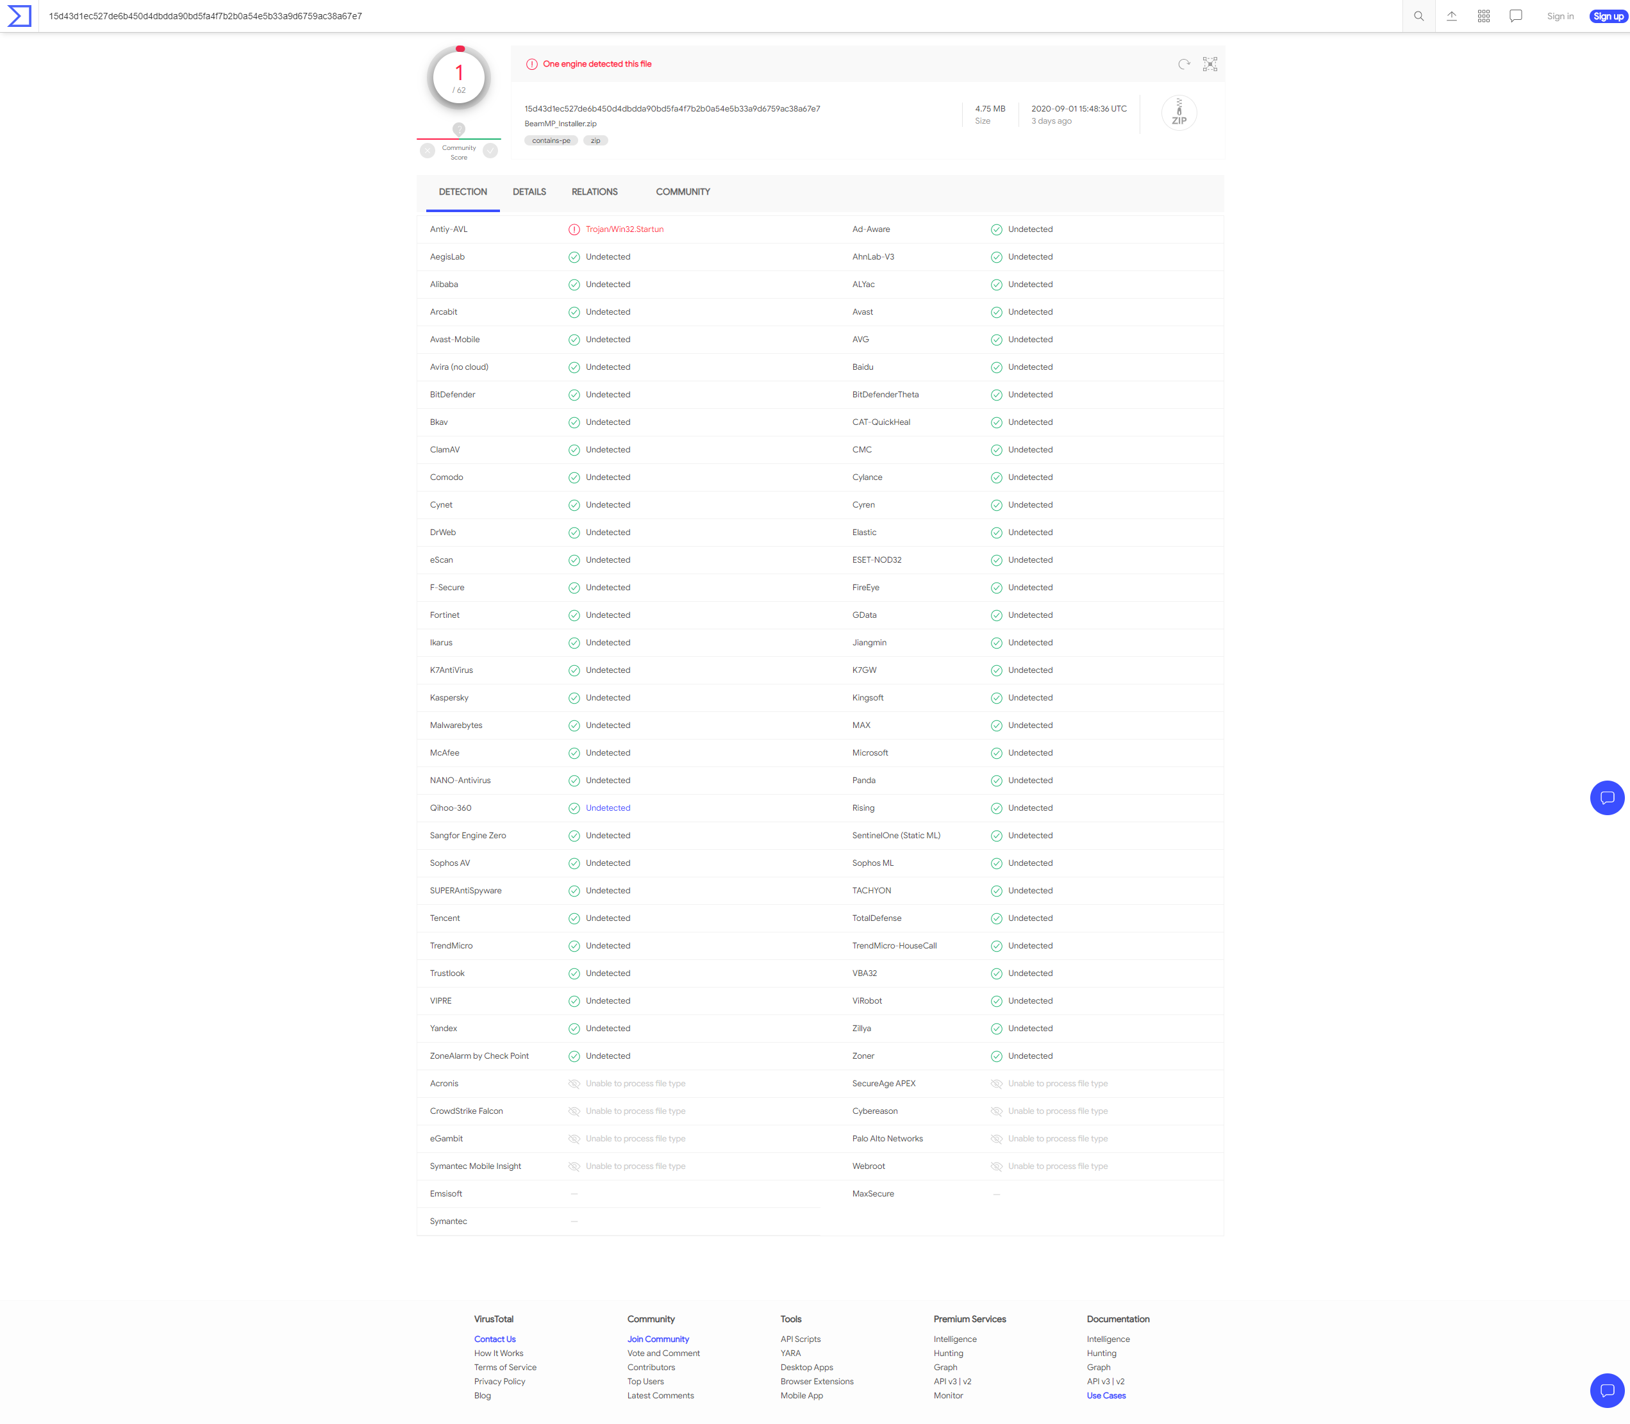Screen dimensions: 1630x1424
Task: Open the Latest Comments footer link
Action: coord(660,1396)
